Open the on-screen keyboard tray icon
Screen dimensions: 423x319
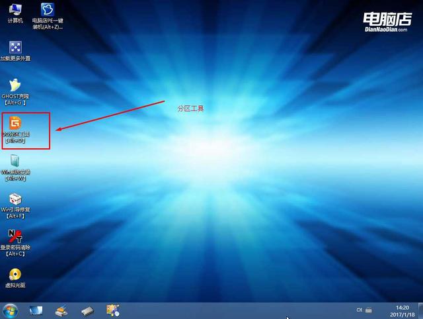(x=369, y=310)
